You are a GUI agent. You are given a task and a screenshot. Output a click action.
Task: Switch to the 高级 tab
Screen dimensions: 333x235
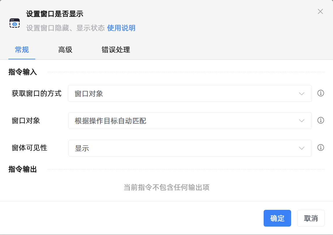tap(65, 50)
